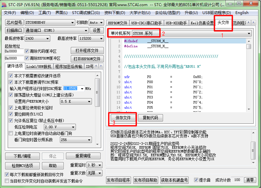The height and width of the screenshot is (188, 261).
Task: Toggle 复位脚用作I/O口 checkbox
Action: [x=11, y=114]
